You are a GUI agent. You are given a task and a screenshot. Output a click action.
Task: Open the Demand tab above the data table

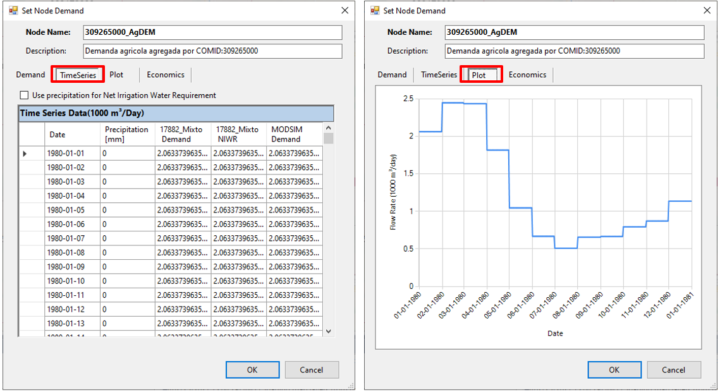pos(30,75)
